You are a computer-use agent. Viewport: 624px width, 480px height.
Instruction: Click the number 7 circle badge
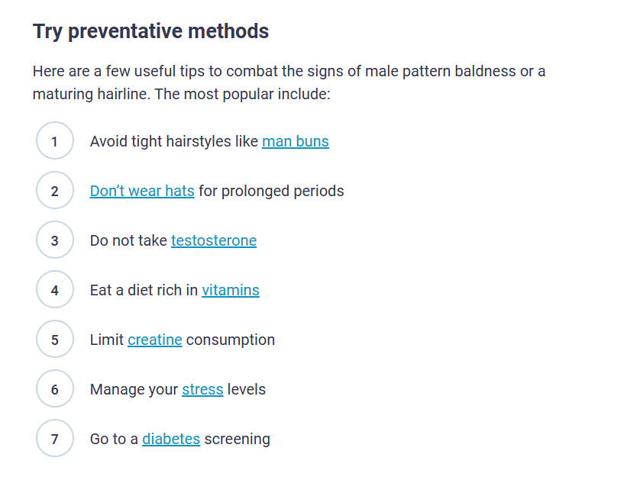[55, 439]
